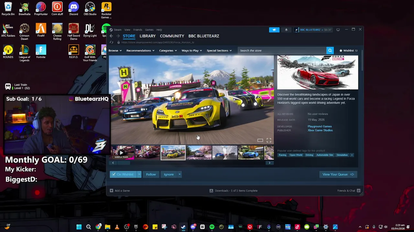Screen dimensions: 414x232
Task: Open Rockstar Games launcher desktop icon
Action: tap(106, 10)
